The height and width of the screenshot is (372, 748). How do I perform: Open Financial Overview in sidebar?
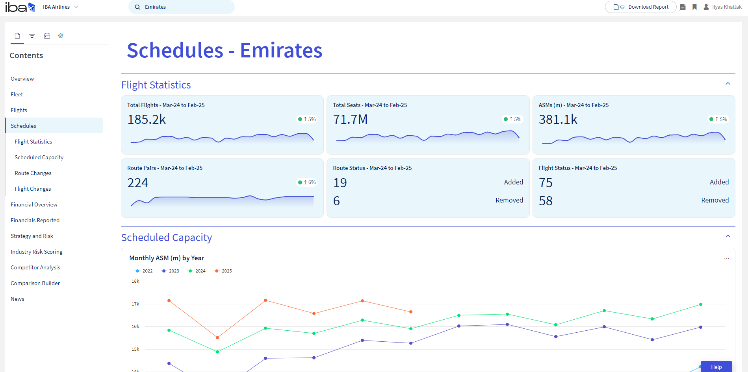click(x=34, y=204)
